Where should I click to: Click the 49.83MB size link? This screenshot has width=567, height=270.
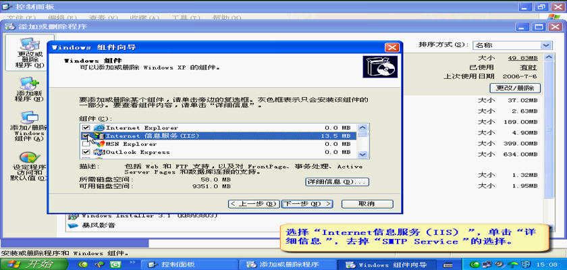(523, 58)
